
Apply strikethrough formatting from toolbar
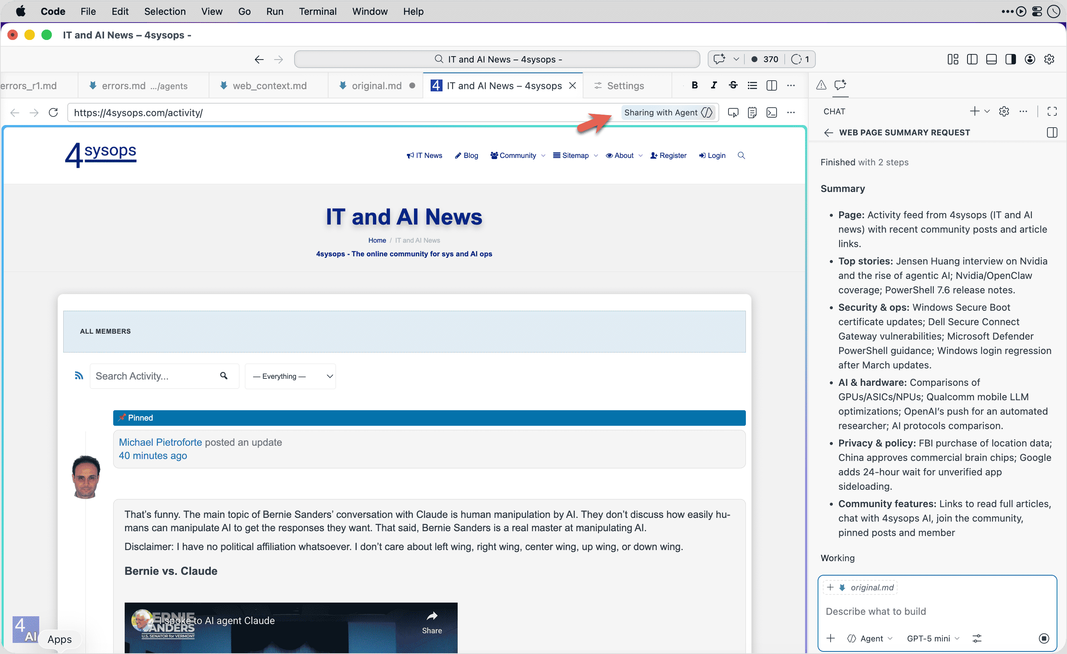(x=733, y=85)
